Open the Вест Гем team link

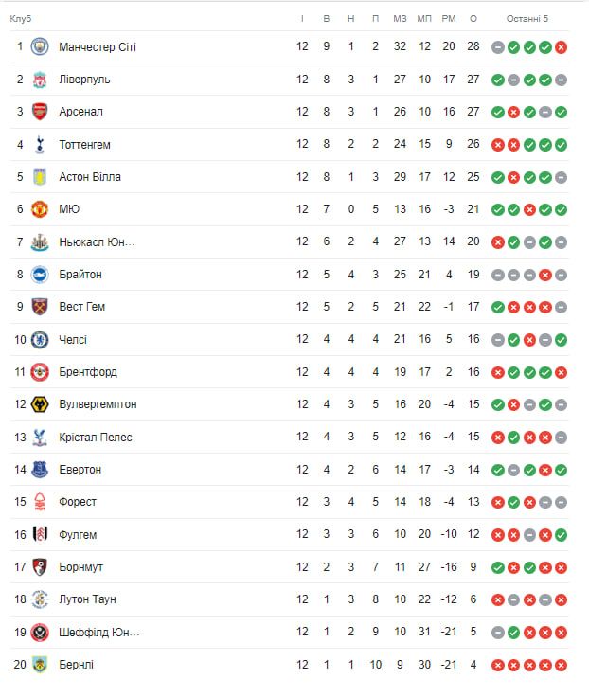coord(81,307)
